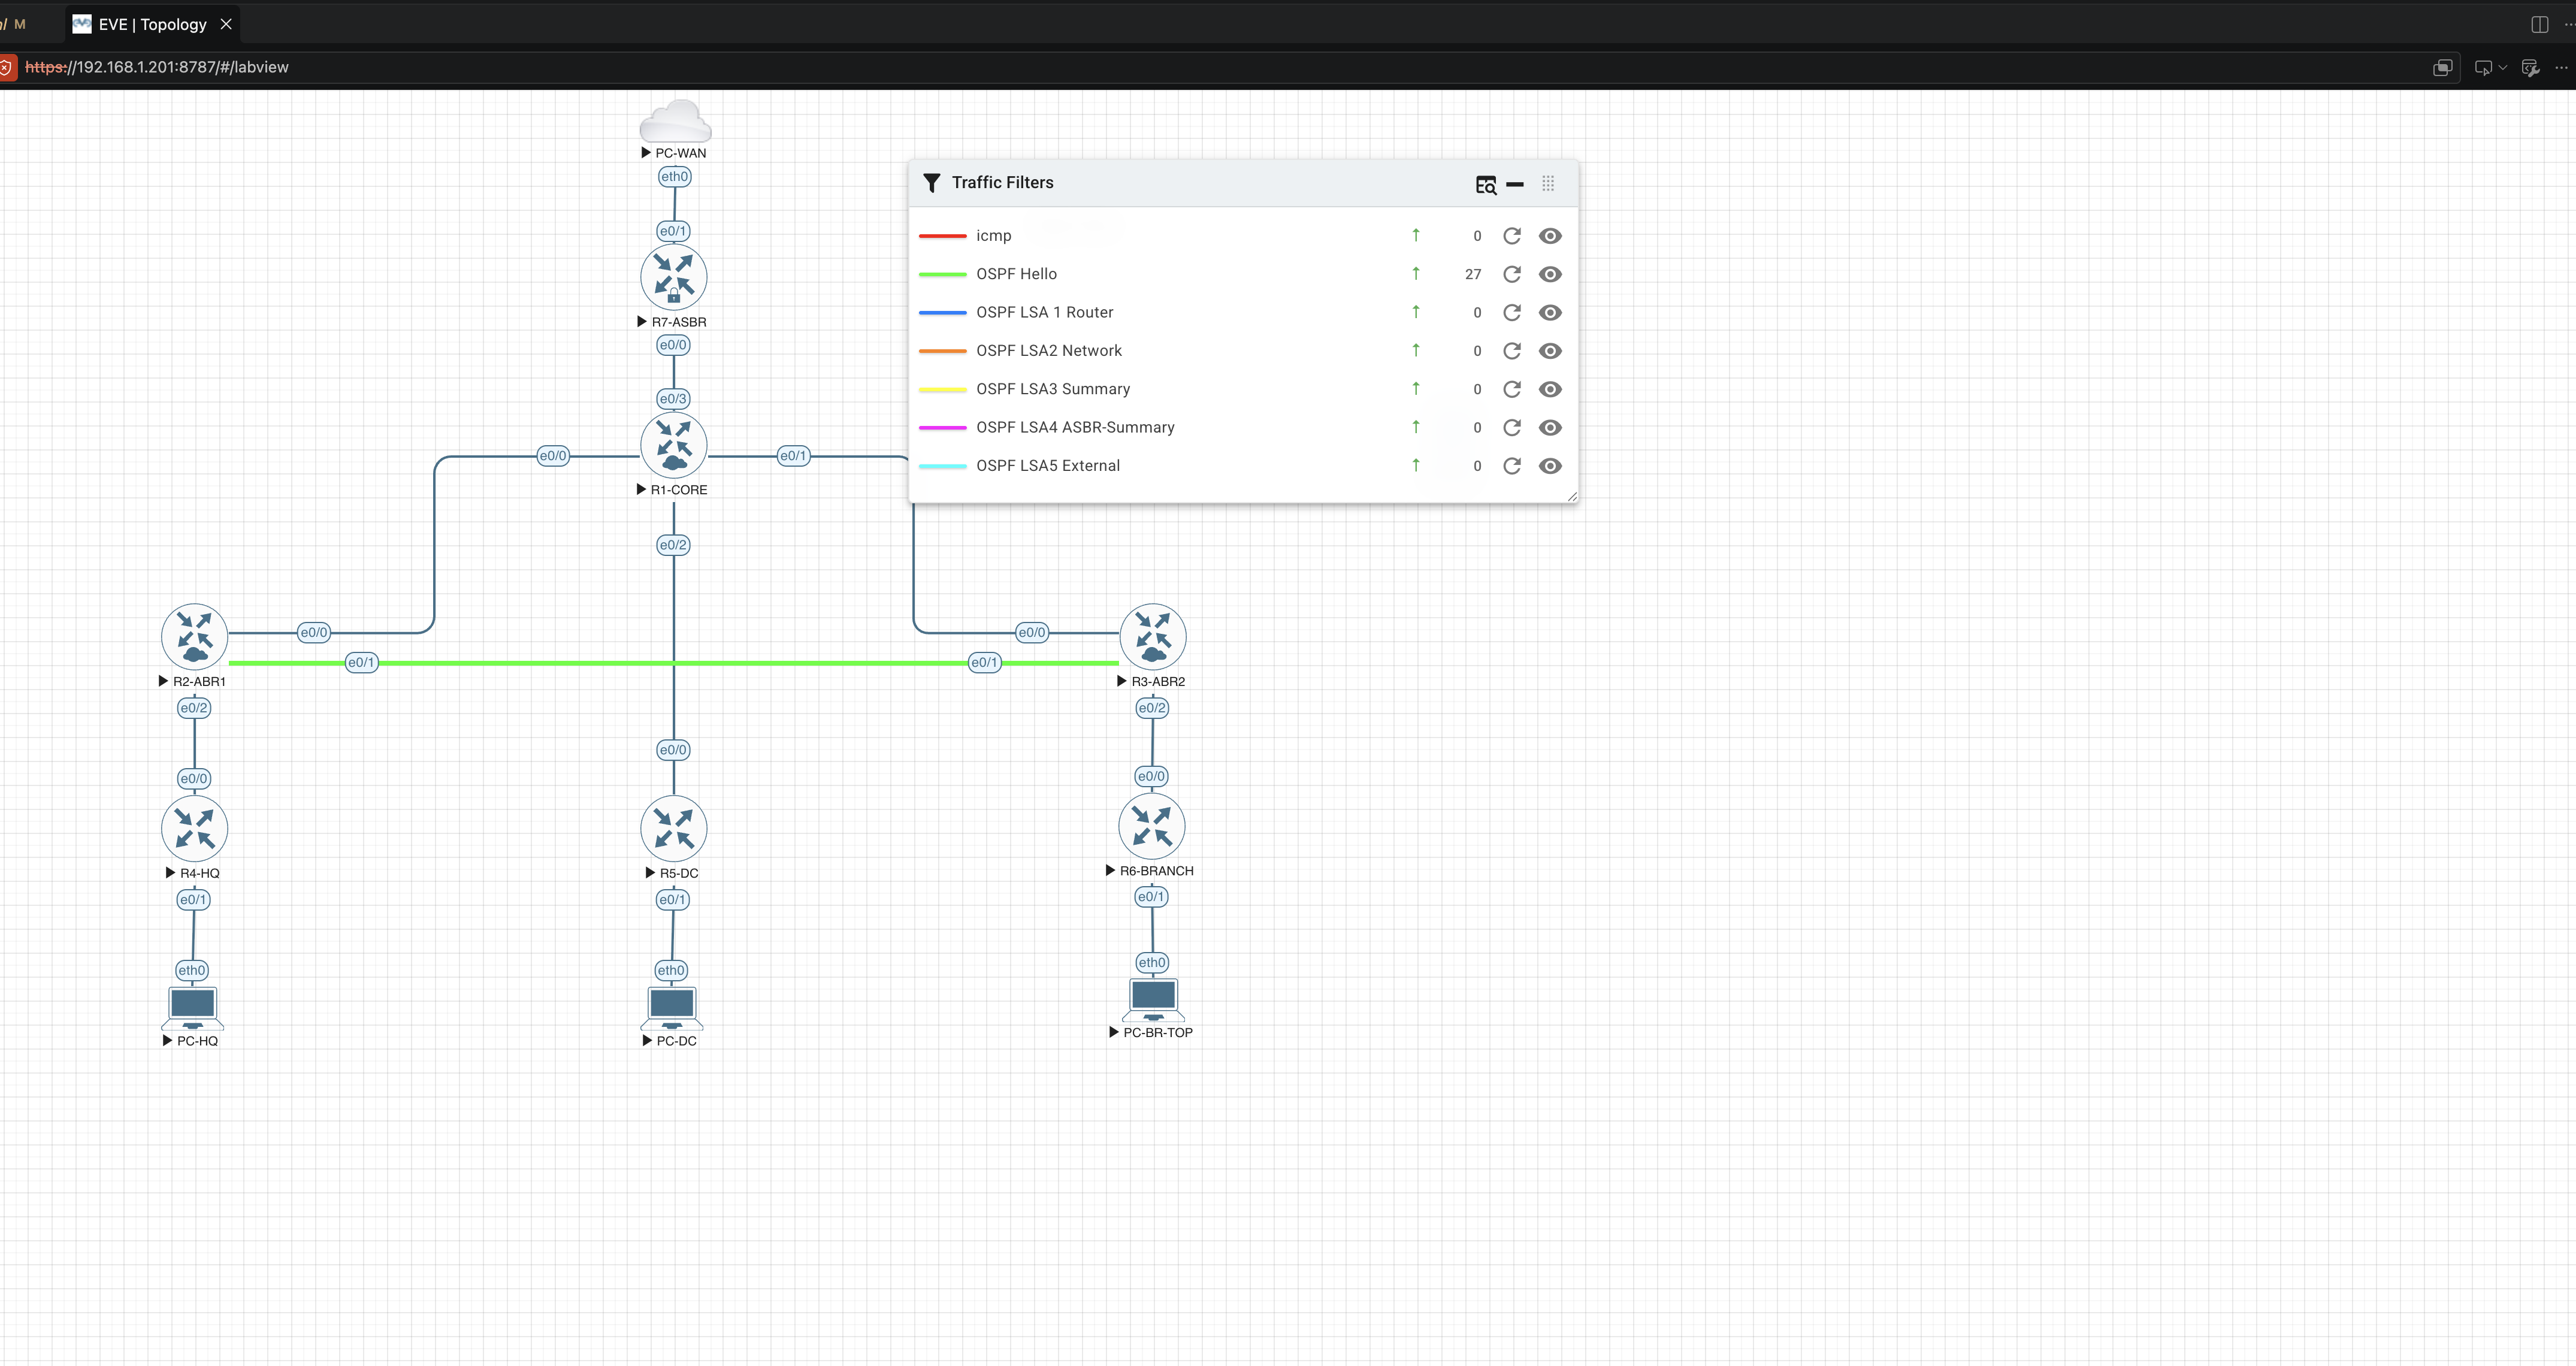Click the Traffic Filters panel title

[1003, 183]
